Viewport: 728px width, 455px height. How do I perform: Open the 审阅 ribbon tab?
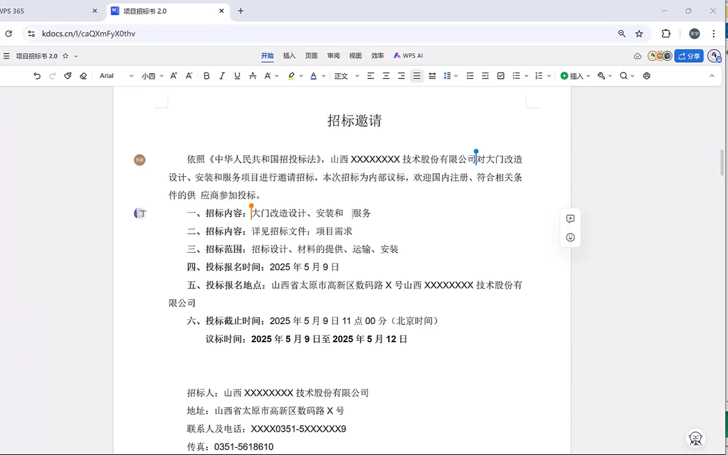point(333,56)
